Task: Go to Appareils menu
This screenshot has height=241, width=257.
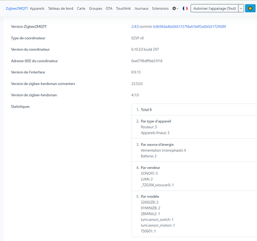Action: point(37,8)
